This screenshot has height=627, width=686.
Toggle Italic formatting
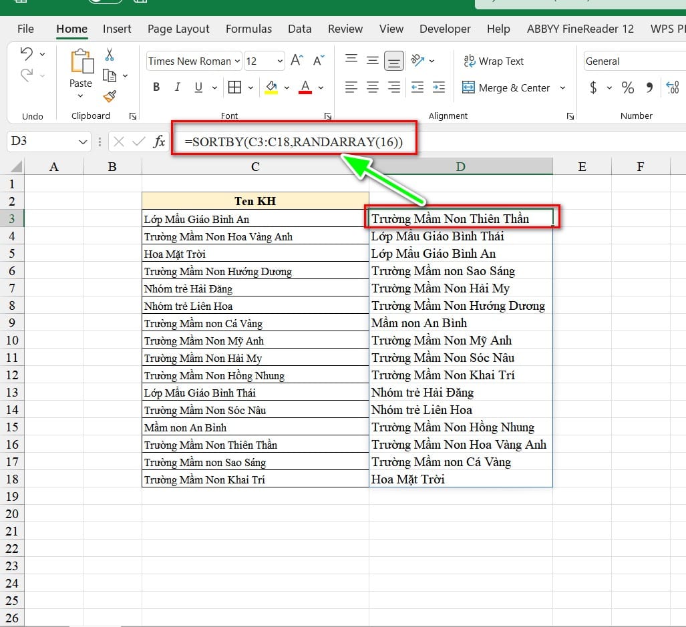pos(177,87)
